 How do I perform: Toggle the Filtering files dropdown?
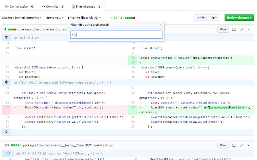(84, 18)
